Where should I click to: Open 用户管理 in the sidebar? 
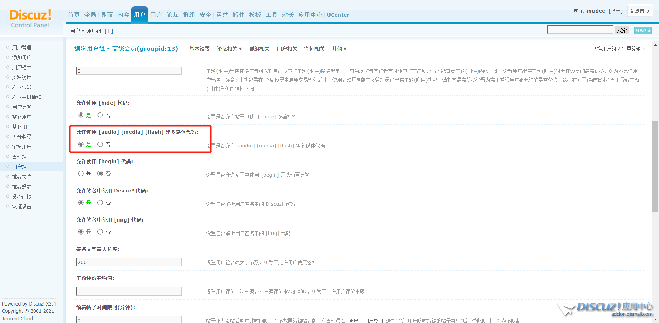(x=22, y=47)
